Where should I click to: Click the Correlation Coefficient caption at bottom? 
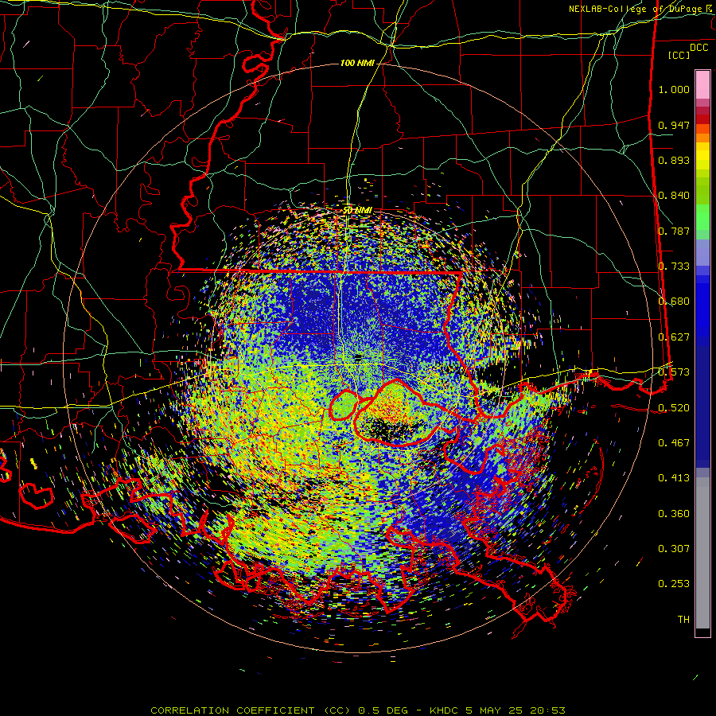click(x=358, y=710)
